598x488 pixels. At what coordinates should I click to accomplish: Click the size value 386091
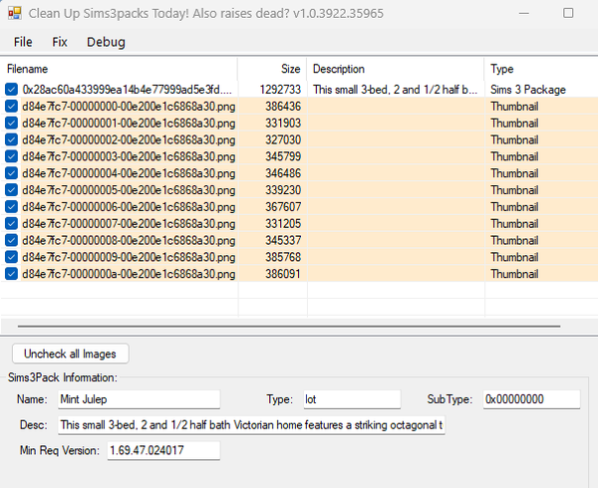[283, 274]
